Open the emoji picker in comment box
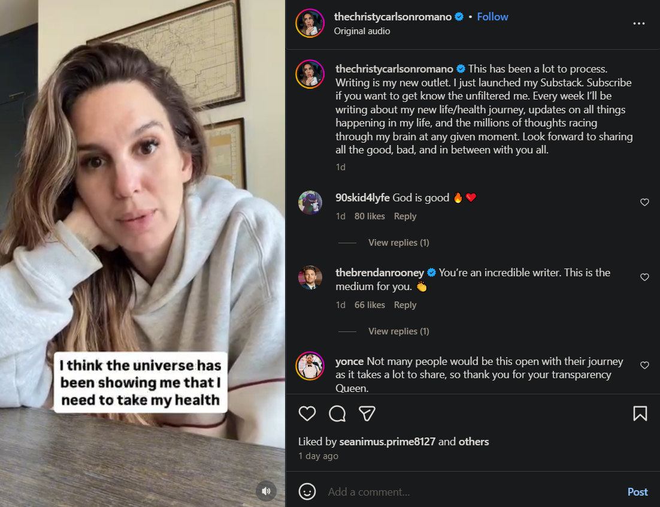 click(x=307, y=492)
